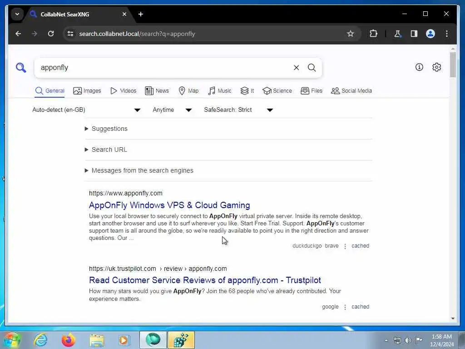Toggle the browser side panel

[414, 34]
